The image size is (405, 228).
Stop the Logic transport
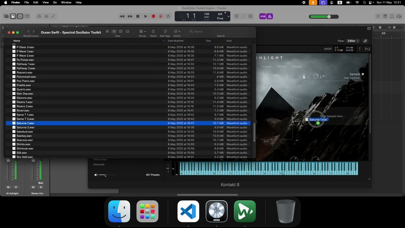pos(138,16)
